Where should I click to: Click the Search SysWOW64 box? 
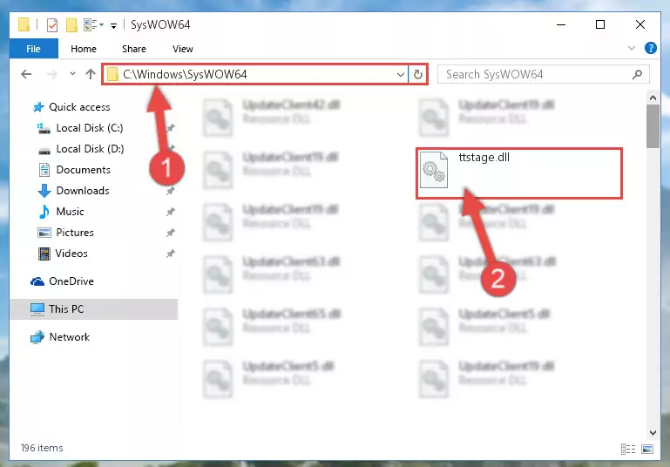544,74
